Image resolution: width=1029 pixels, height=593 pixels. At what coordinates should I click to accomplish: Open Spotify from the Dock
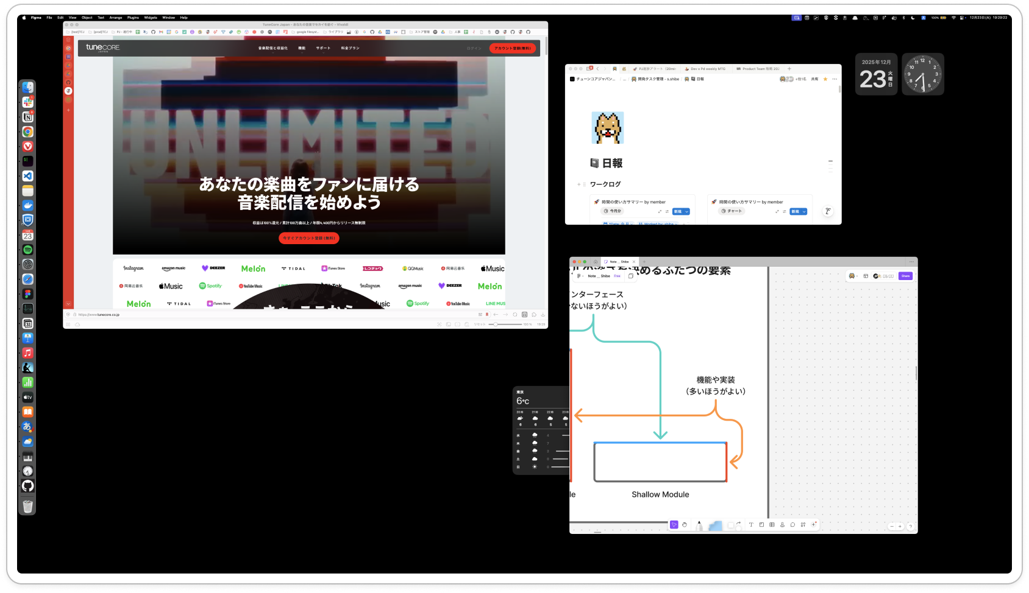[x=27, y=250]
